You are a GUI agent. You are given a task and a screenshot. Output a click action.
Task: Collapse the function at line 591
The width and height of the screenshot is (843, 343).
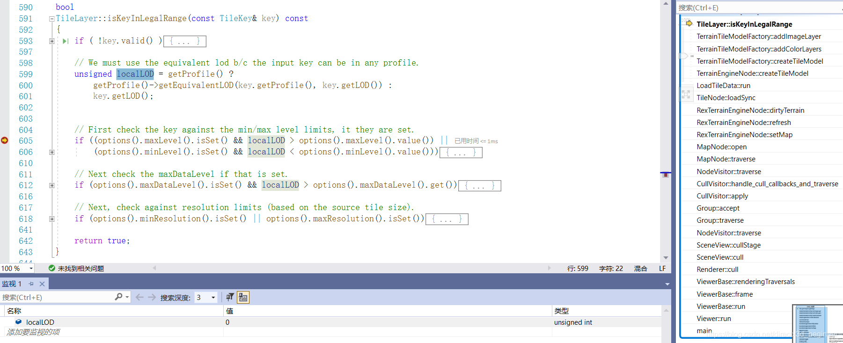[x=52, y=19]
